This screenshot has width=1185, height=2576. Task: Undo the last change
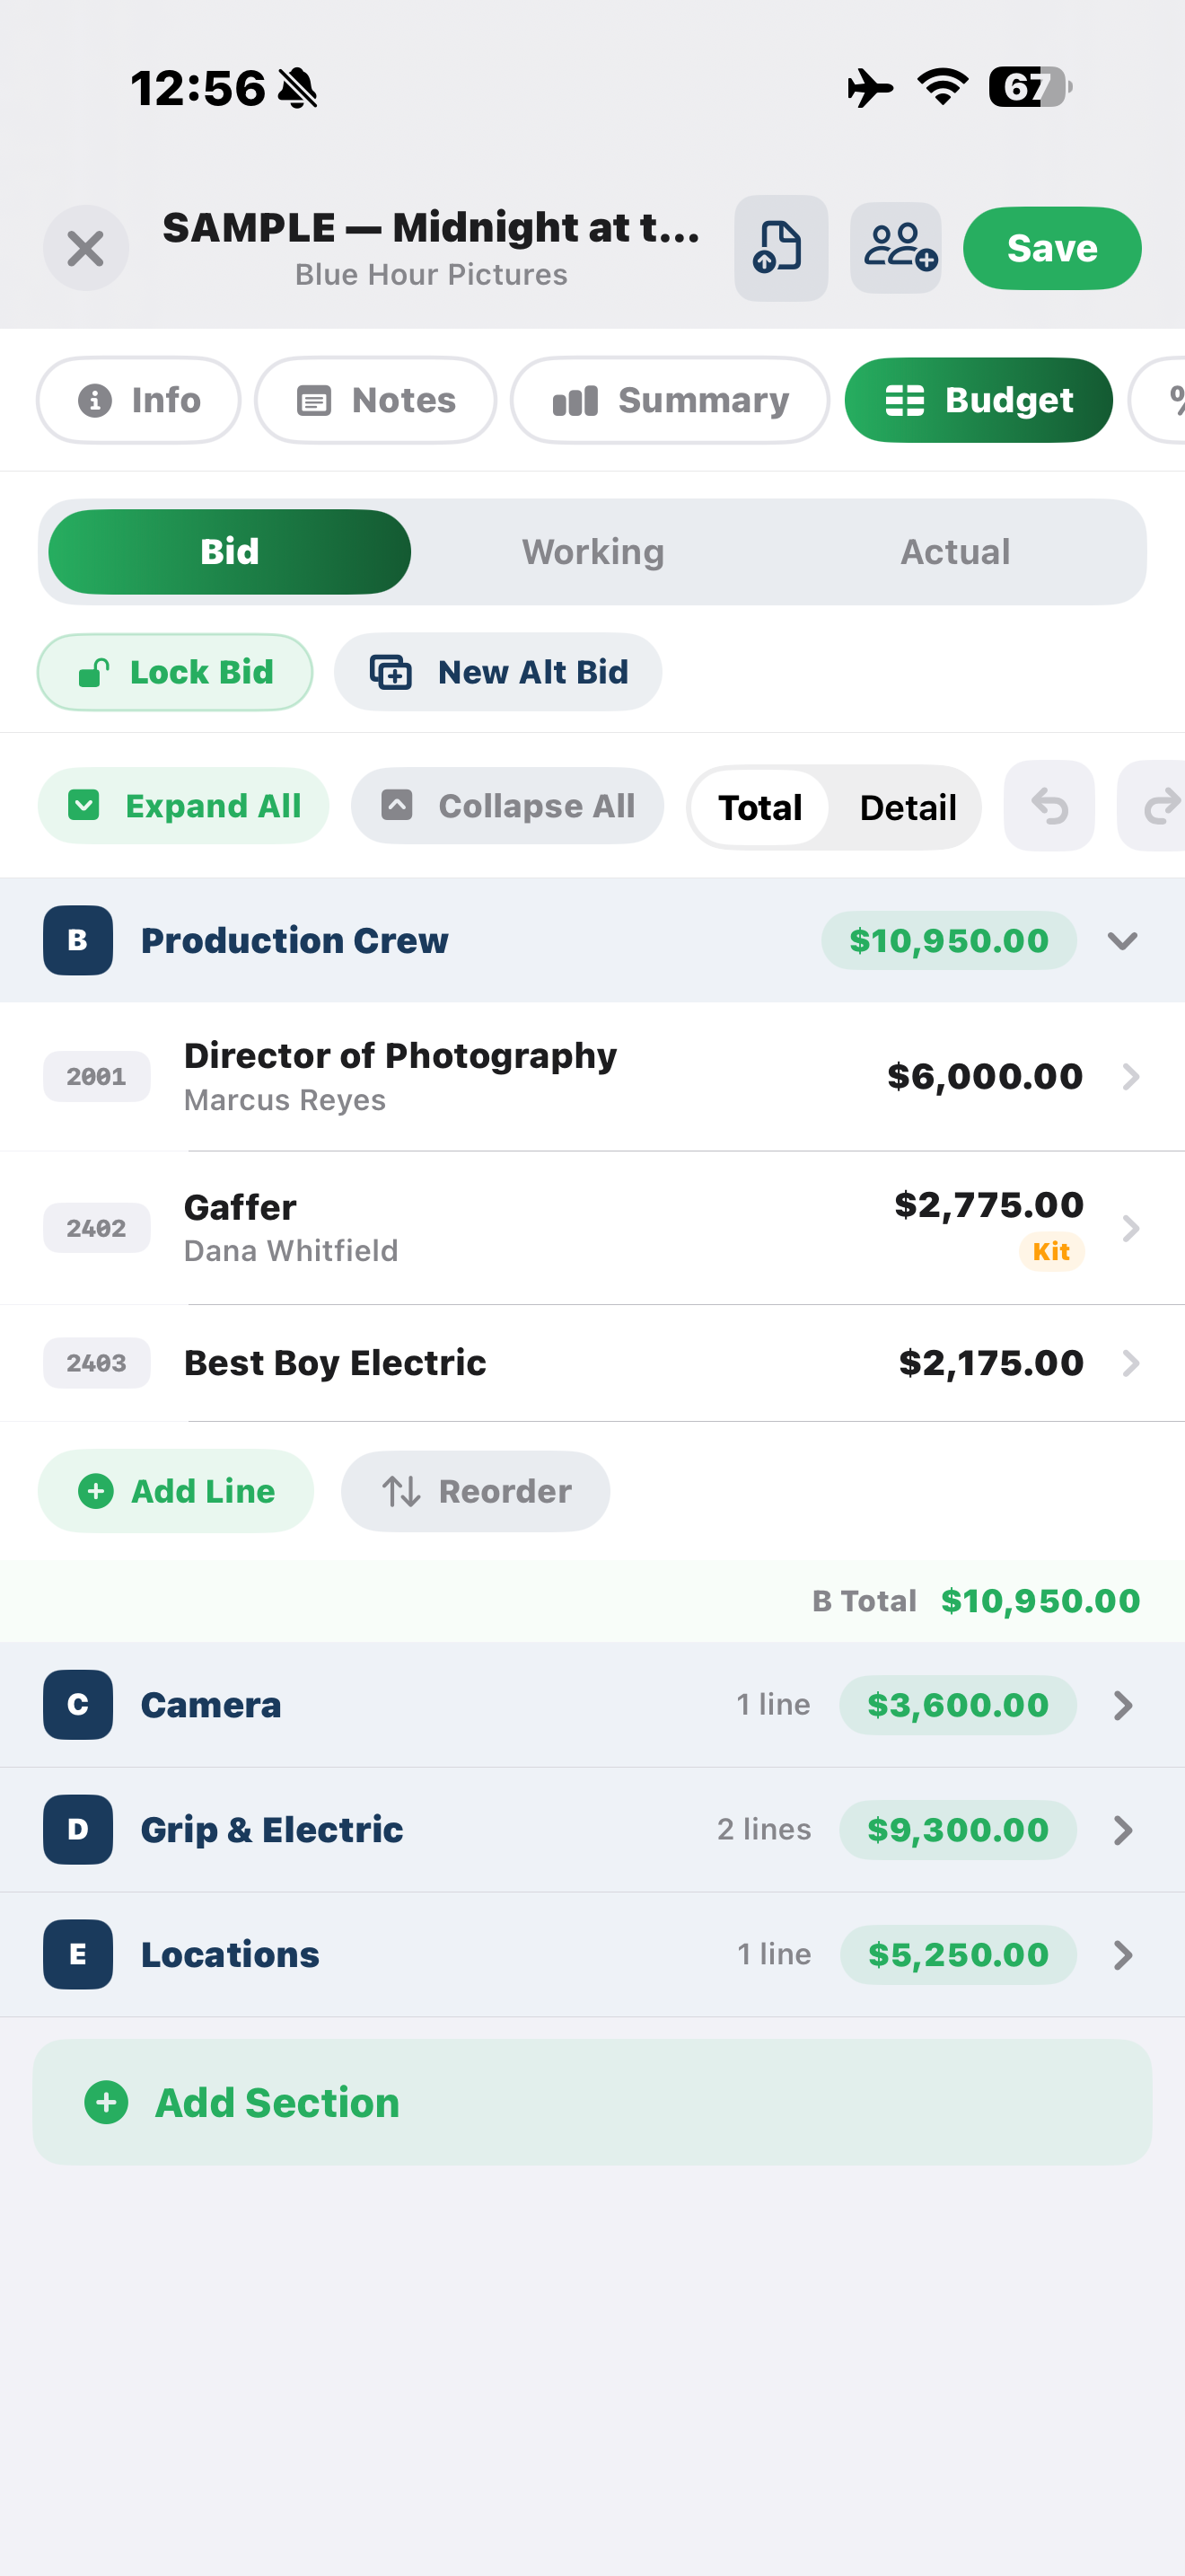(x=1049, y=806)
